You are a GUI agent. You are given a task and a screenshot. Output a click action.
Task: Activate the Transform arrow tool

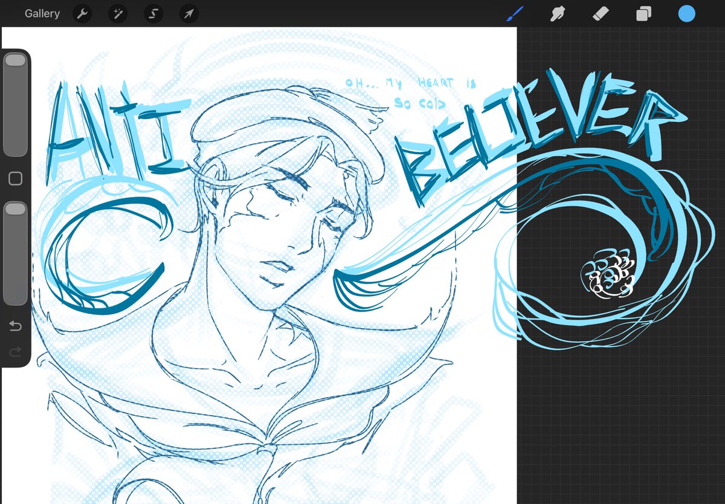[x=189, y=14]
